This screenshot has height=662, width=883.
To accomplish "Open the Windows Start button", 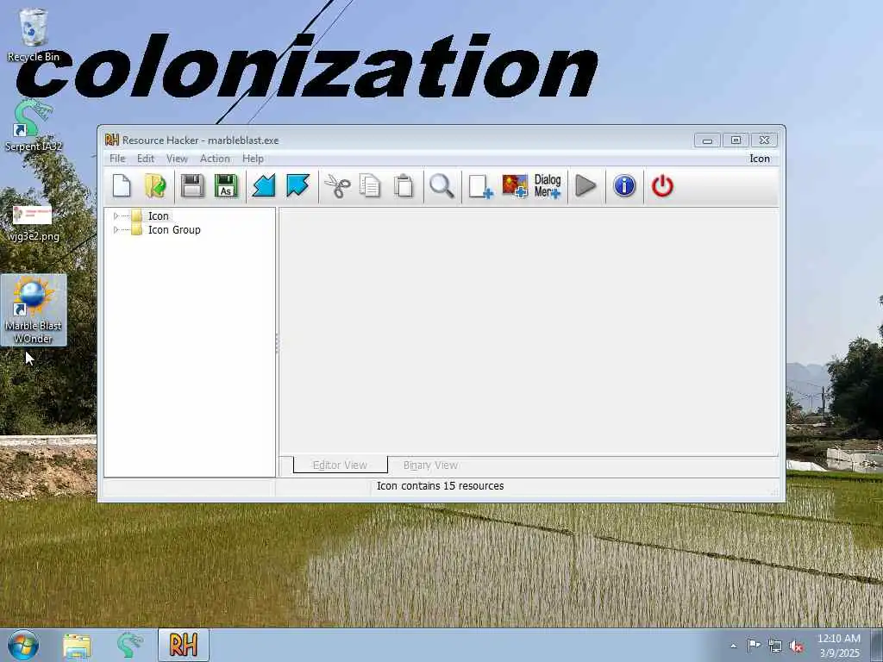I will [x=23, y=645].
